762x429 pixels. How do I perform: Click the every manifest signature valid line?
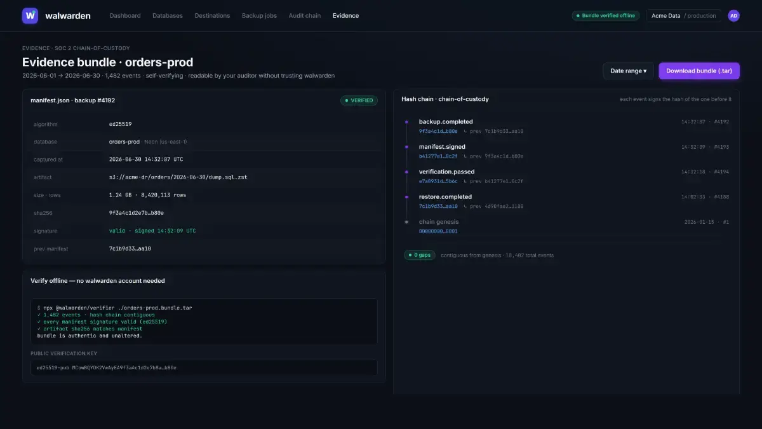click(102, 322)
